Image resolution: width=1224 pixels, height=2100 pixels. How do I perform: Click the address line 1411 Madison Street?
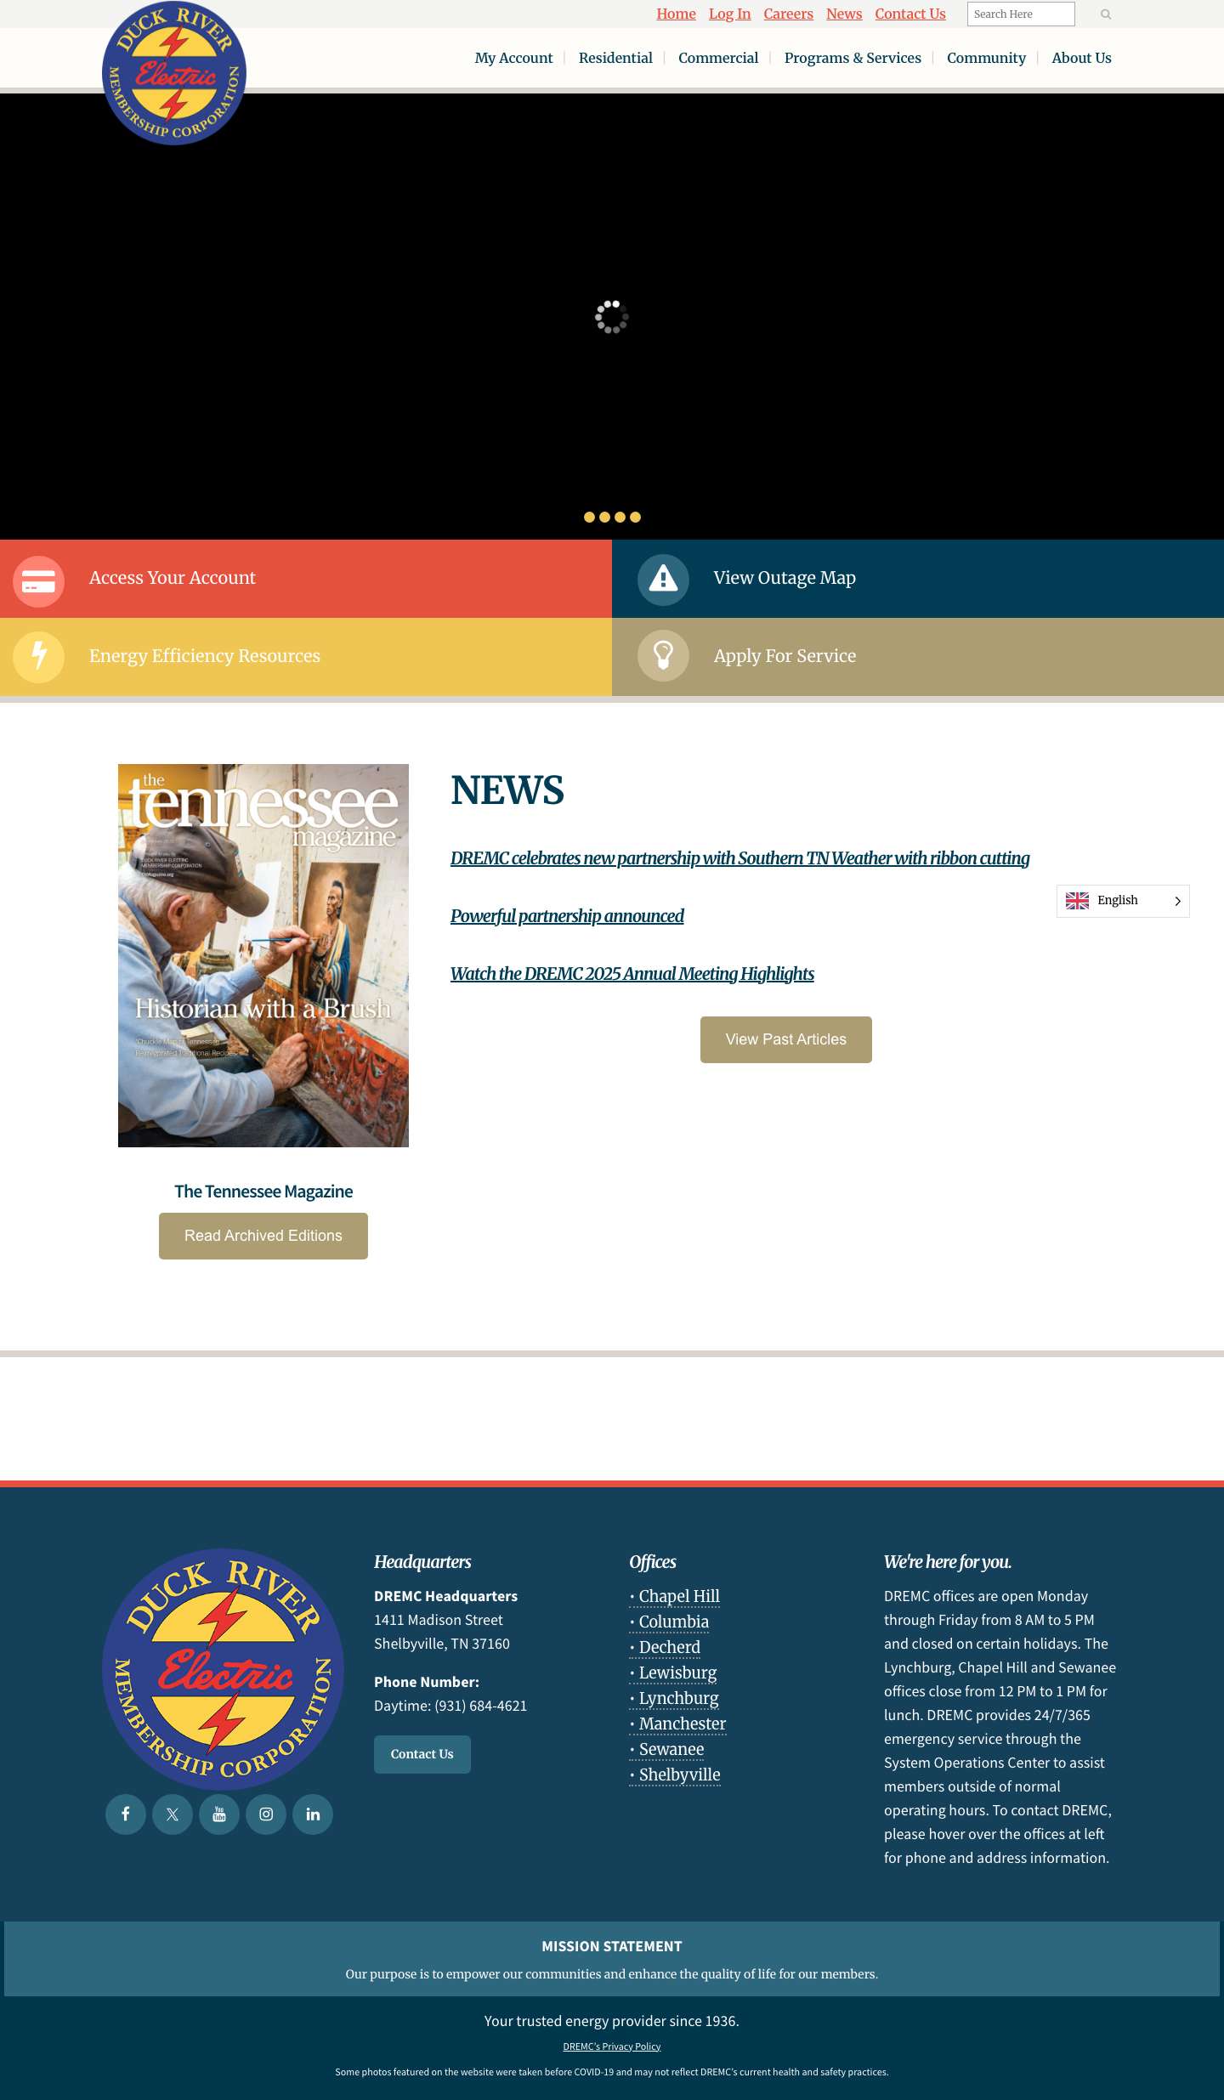[x=439, y=1620]
